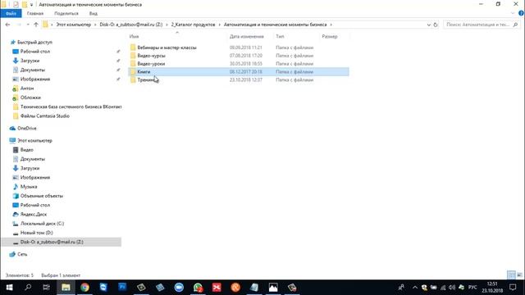
Task: Open Документы under Быстрый доступ
Action: coord(33,70)
